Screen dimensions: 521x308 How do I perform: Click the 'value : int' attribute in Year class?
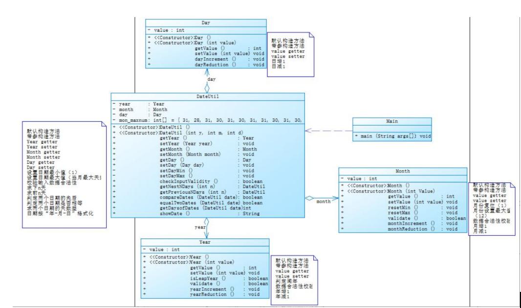click(x=161, y=249)
